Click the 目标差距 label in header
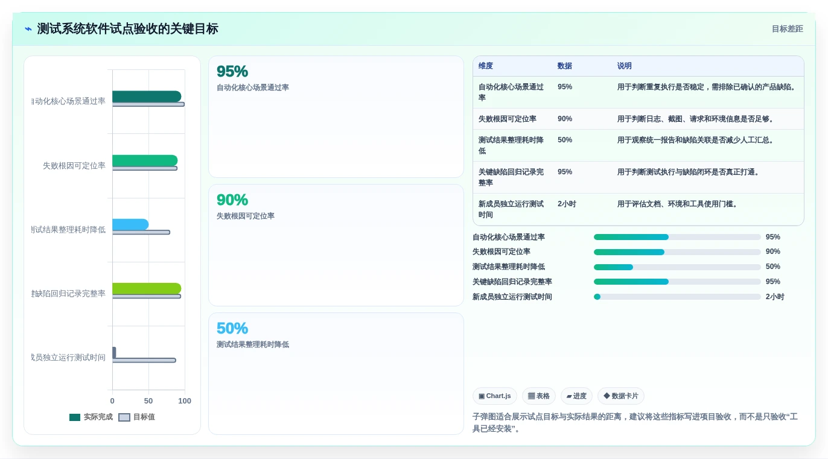Image resolution: width=828 pixels, height=459 pixels. click(788, 29)
